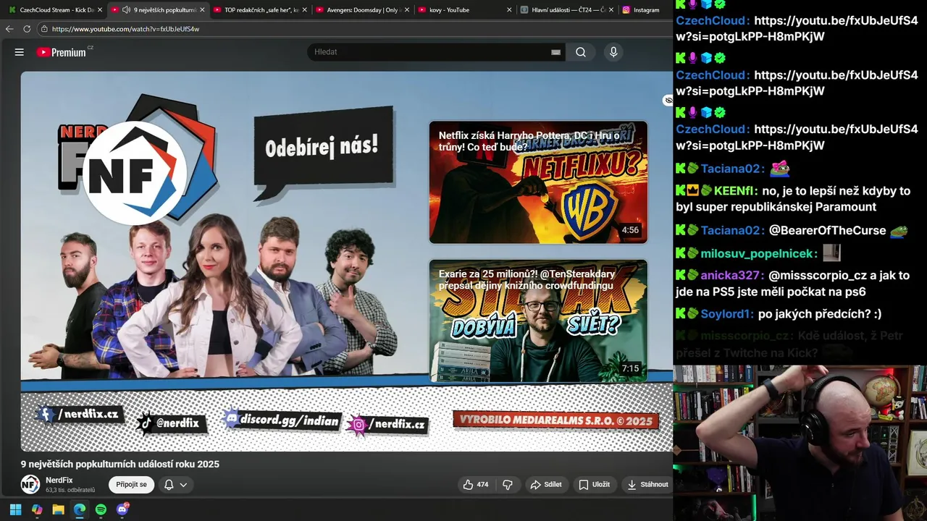Open the Exarie za 25 milionů video card

pyautogui.click(x=538, y=321)
